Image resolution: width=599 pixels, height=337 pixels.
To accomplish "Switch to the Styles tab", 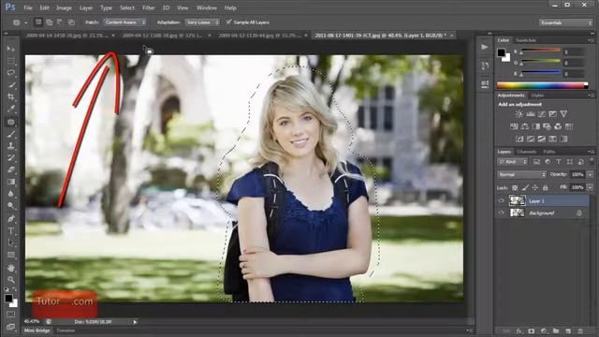I will (x=537, y=95).
